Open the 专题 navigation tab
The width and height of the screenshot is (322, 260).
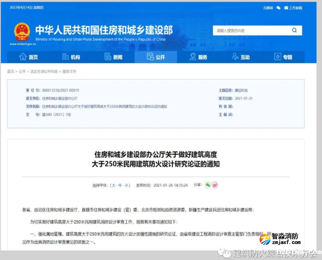tap(283, 57)
